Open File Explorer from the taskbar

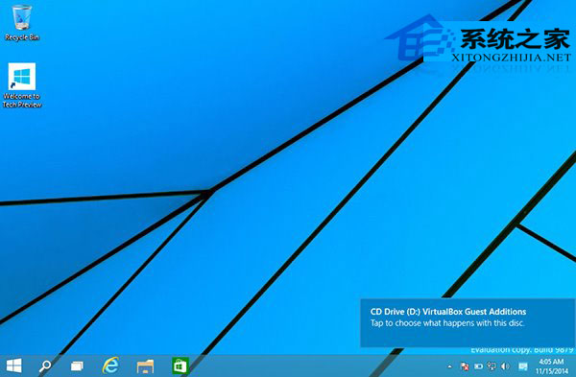pos(146,366)
